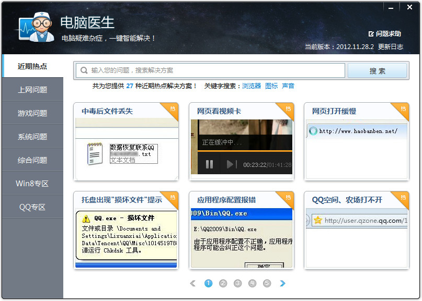Jump to page 2 of solutions
Image resolution: width=422 pixels, height=301 pixels.
(223, 283)
